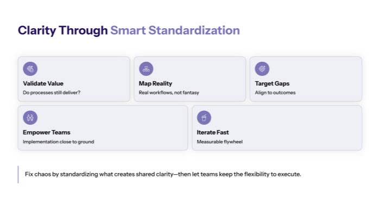Click the Validate Value circular icon
This screenshot has width=380, height=217.
click(30, 69)
